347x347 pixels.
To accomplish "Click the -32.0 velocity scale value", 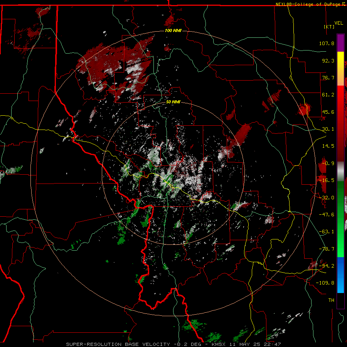I will [x=327, y=198].
